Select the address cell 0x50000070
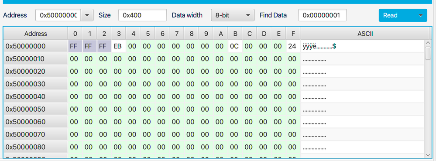 click(x=36, y=134)
